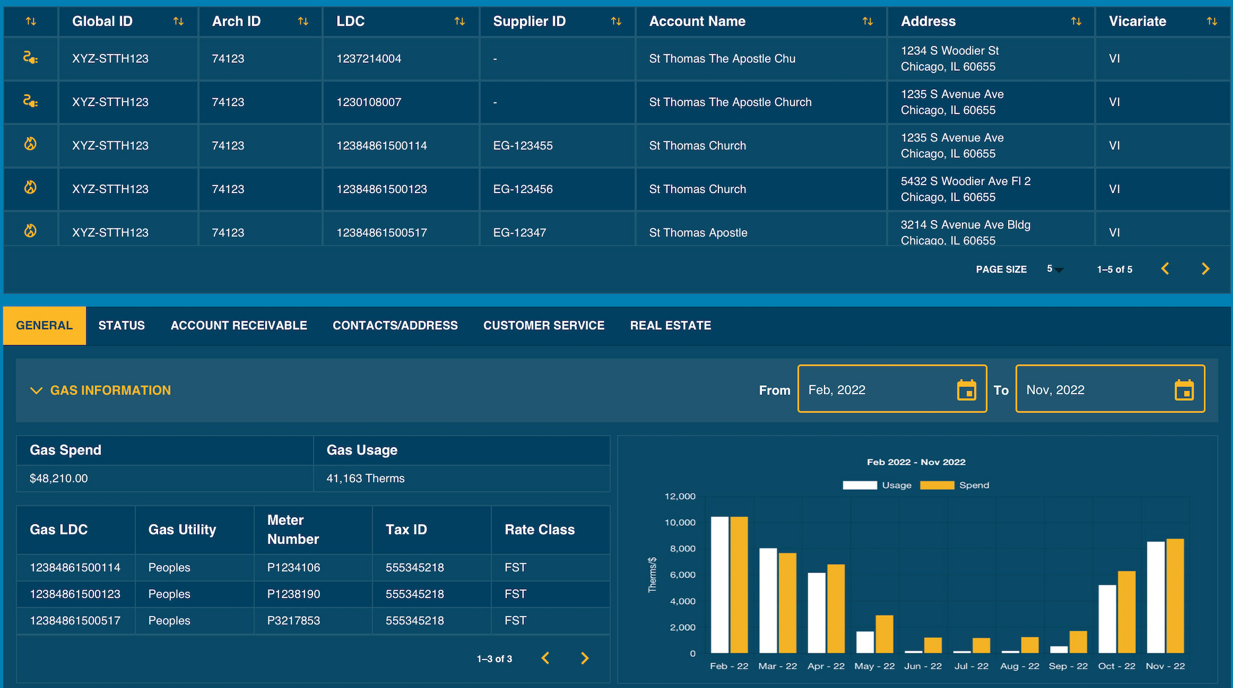
Task: Sort table by Arch ID arrows
Action: [303, 21]
